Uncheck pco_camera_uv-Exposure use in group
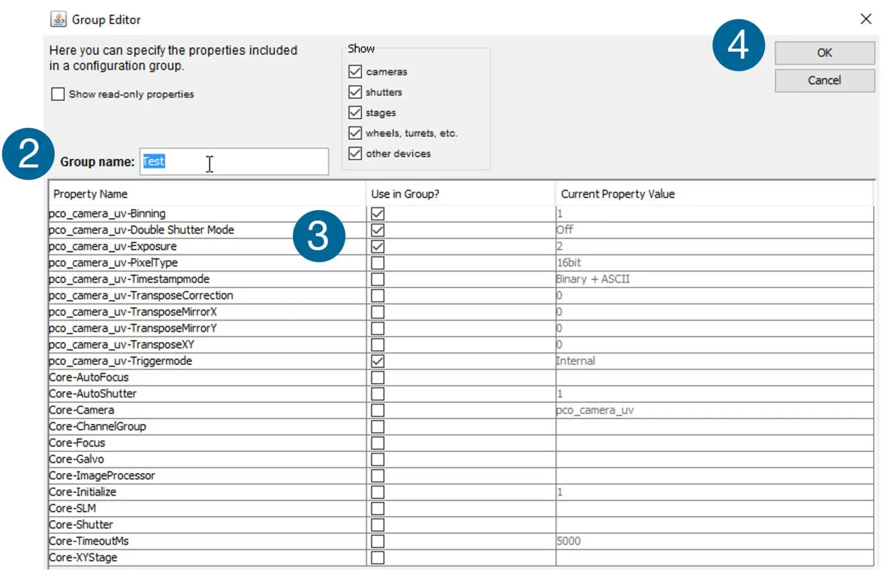Image resolution: width=883 pixels, height=575 pixels. [x=378, y=247]
